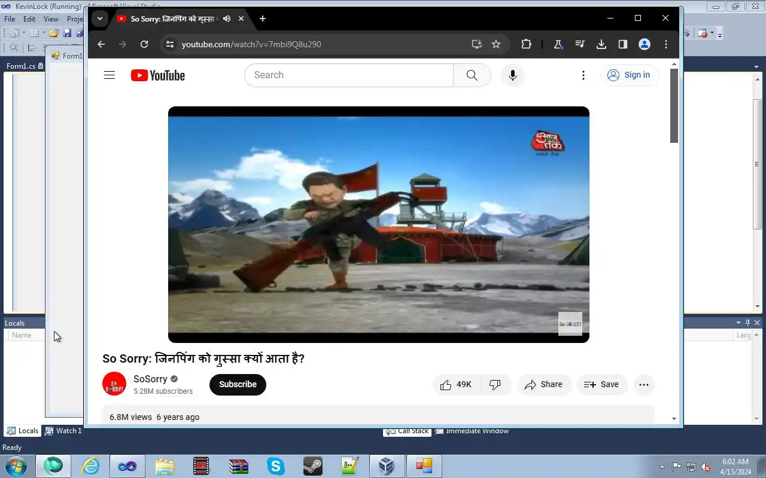Bookmark this page with the star
The height and width of the screenshot is (478, 766).
click(496, 44)
